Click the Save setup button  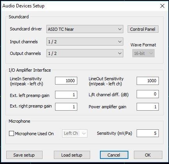coord(24,155)
